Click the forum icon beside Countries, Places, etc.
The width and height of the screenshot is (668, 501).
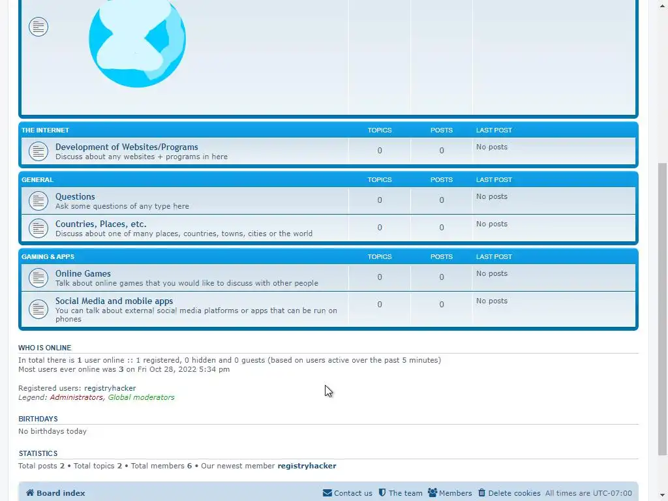pos(38,228)
